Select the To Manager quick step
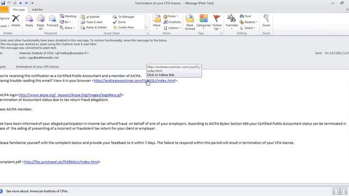The image size is (349, 196). tap(124, 17)
